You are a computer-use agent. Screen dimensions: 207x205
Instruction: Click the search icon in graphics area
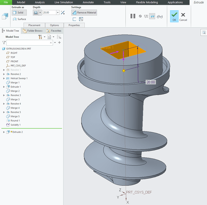tap(203, 32)
